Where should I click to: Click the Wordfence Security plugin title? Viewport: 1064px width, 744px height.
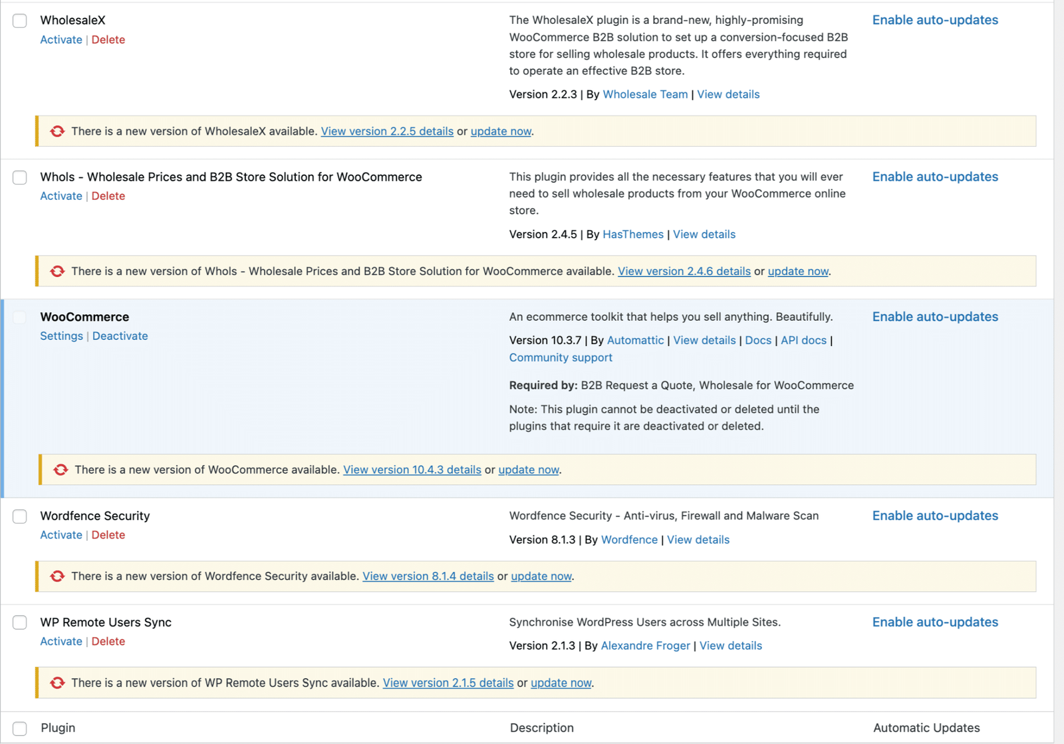pos(95,515)
